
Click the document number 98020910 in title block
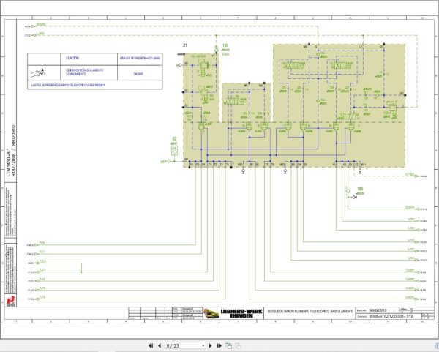(378, 310)
